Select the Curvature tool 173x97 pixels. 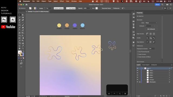click(x=23, y=20)
